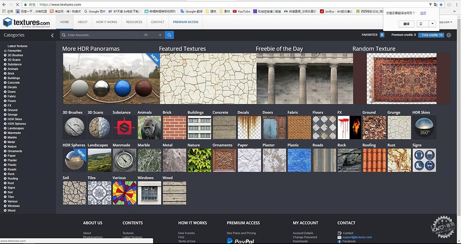
Task: Open Chrome menu dots
Action: 456,5
